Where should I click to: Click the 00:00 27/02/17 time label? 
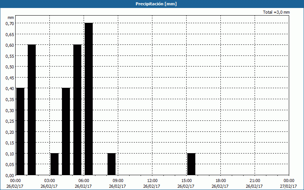pyautogui.click(x=288, y=184)
